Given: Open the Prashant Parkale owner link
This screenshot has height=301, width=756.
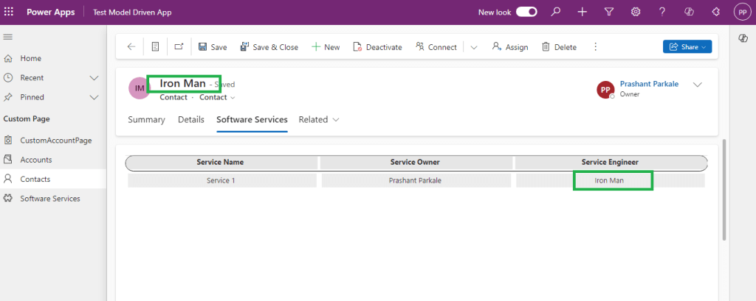Looking at the screenshot, I should [x=648, y=84].
